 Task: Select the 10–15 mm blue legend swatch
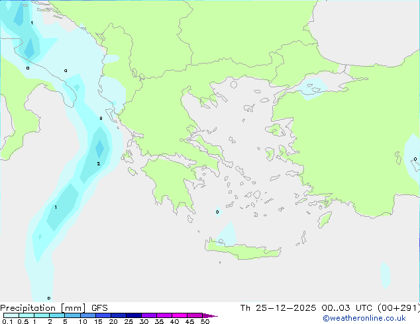tap(87, 315)
